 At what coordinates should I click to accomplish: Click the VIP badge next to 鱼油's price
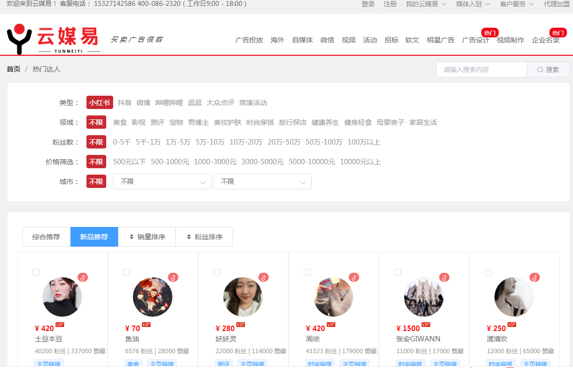[145, 325]
